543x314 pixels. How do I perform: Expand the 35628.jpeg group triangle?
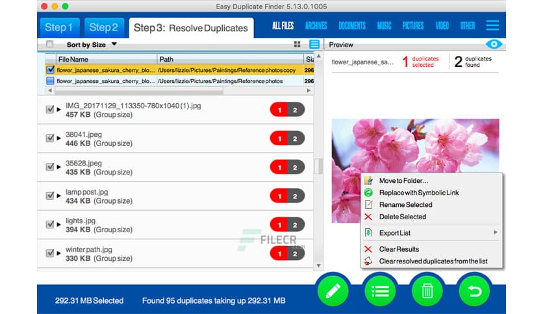tap(58, 167)
